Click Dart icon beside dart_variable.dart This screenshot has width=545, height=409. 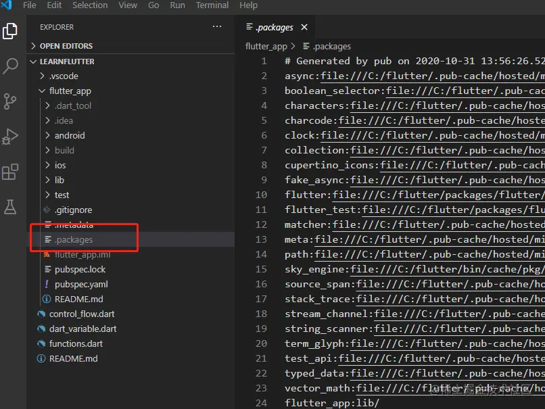pyautogui.click(x=41, y=329)
